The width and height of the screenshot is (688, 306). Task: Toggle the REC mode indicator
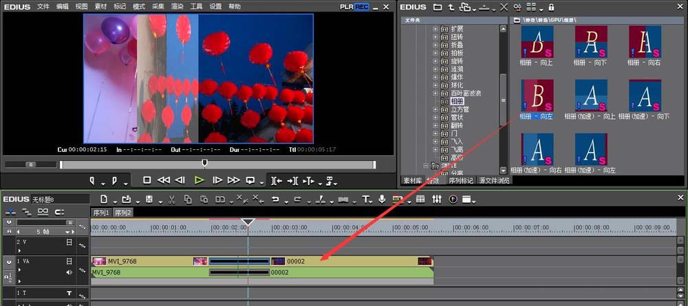(x=362, y=7)
